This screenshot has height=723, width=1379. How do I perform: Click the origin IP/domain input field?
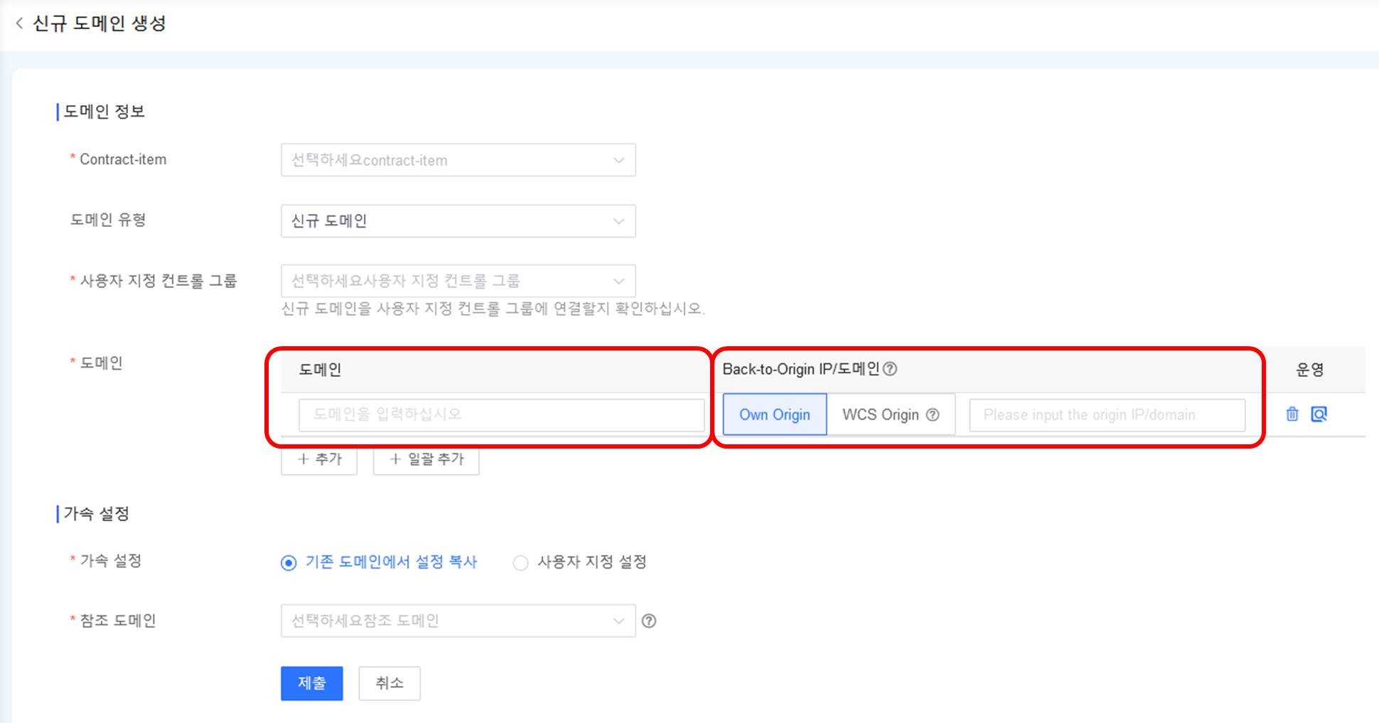tap(1107, 415)
